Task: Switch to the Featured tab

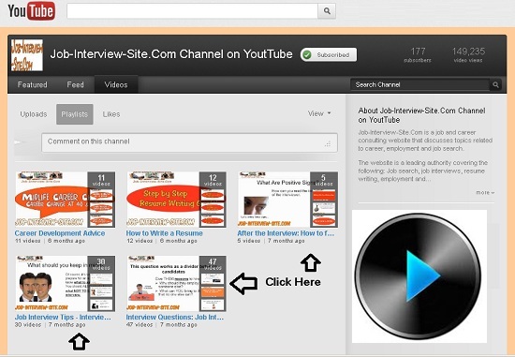Action: click(32, 85)
